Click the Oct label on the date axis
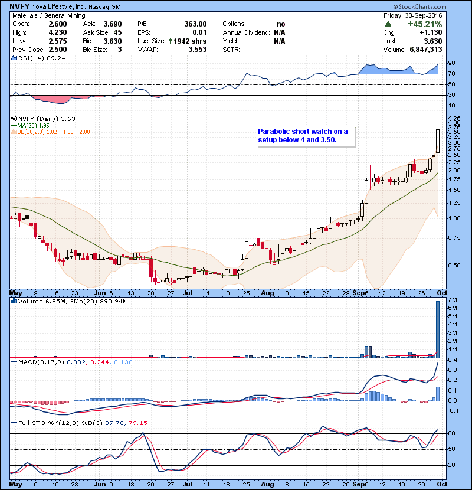This screenshot has height=490, width=472. tap(442, 293)
